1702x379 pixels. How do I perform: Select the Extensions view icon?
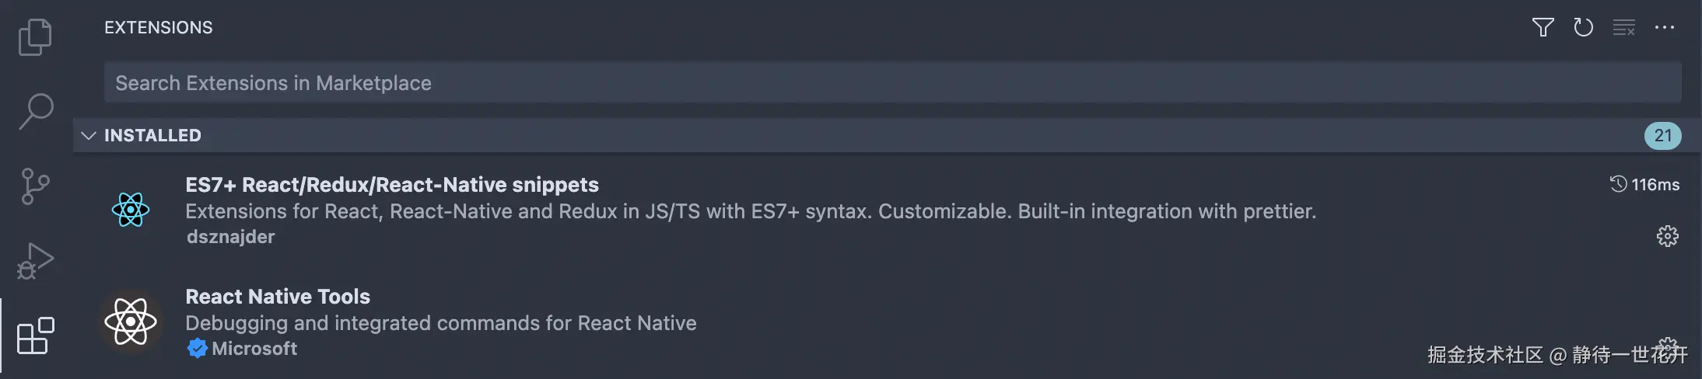35,336
